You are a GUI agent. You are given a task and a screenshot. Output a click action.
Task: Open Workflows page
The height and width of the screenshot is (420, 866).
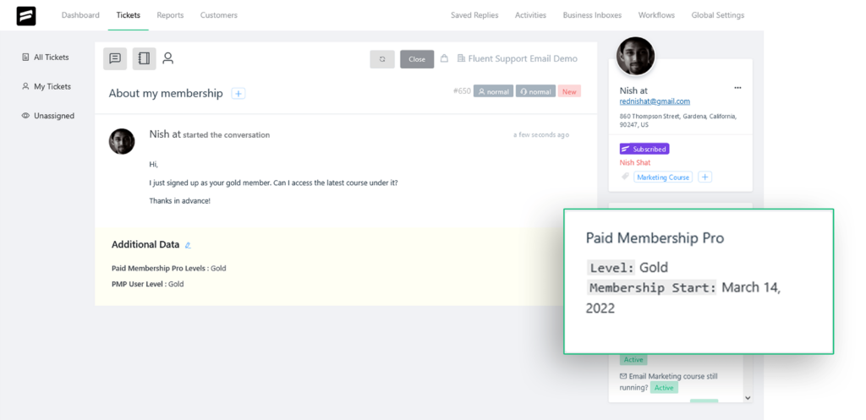tap(656, 15)
